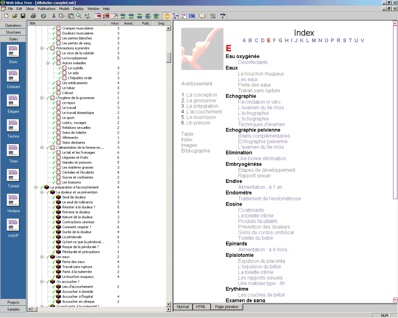Viewport: 398px width, 318px height.
Task: Click the magnifying glass Find icon
Action: pyautogui.click(x=79, y=16)
